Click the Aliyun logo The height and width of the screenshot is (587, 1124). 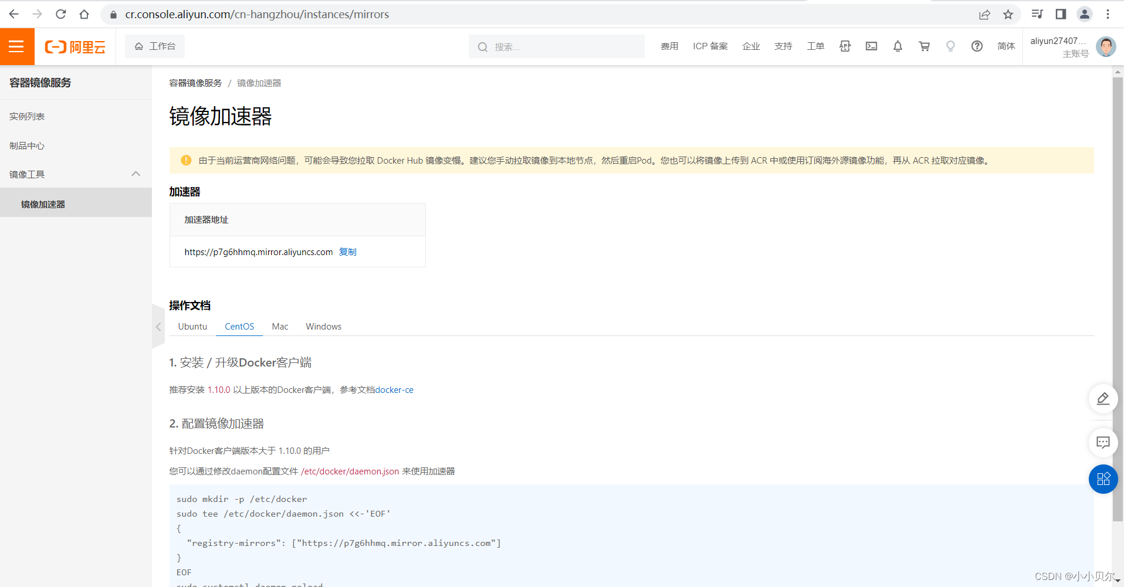75,47
